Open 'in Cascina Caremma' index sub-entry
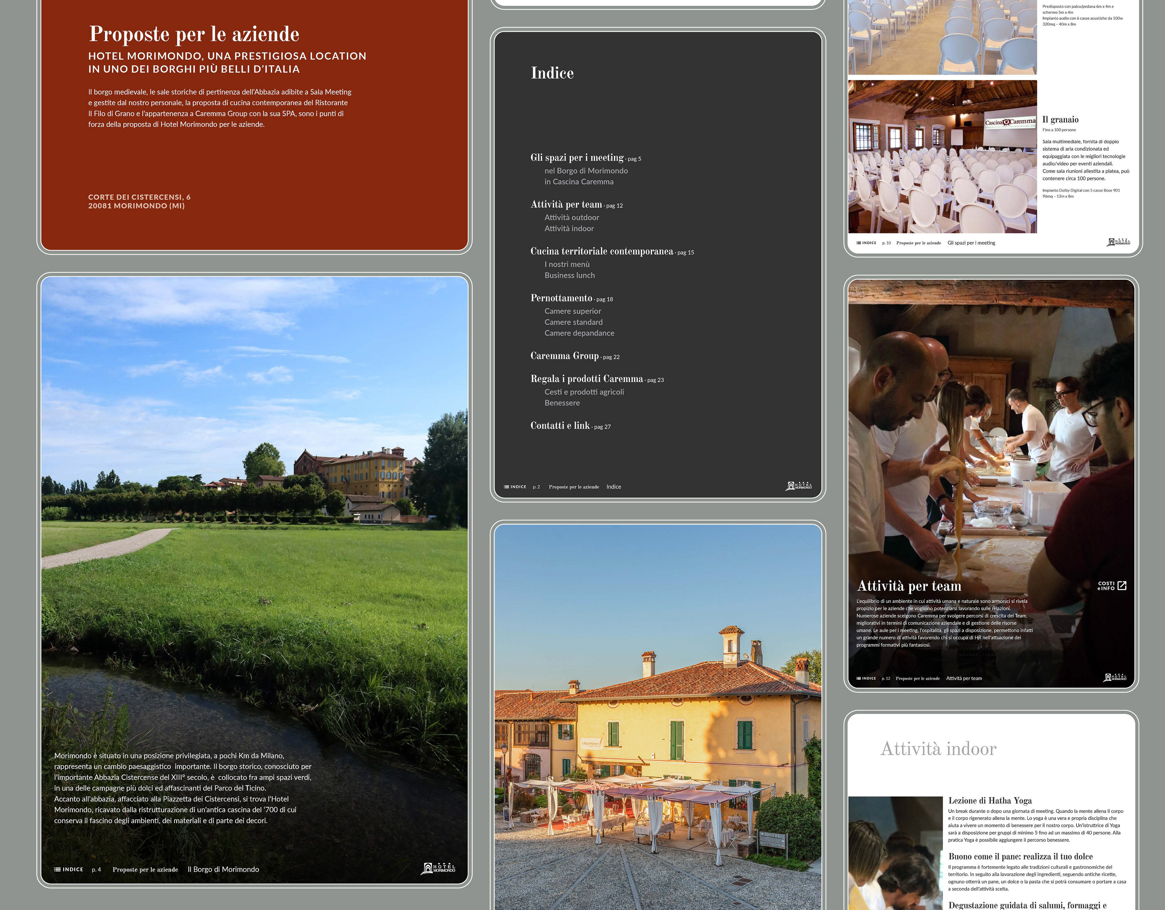 coord(579,182)
